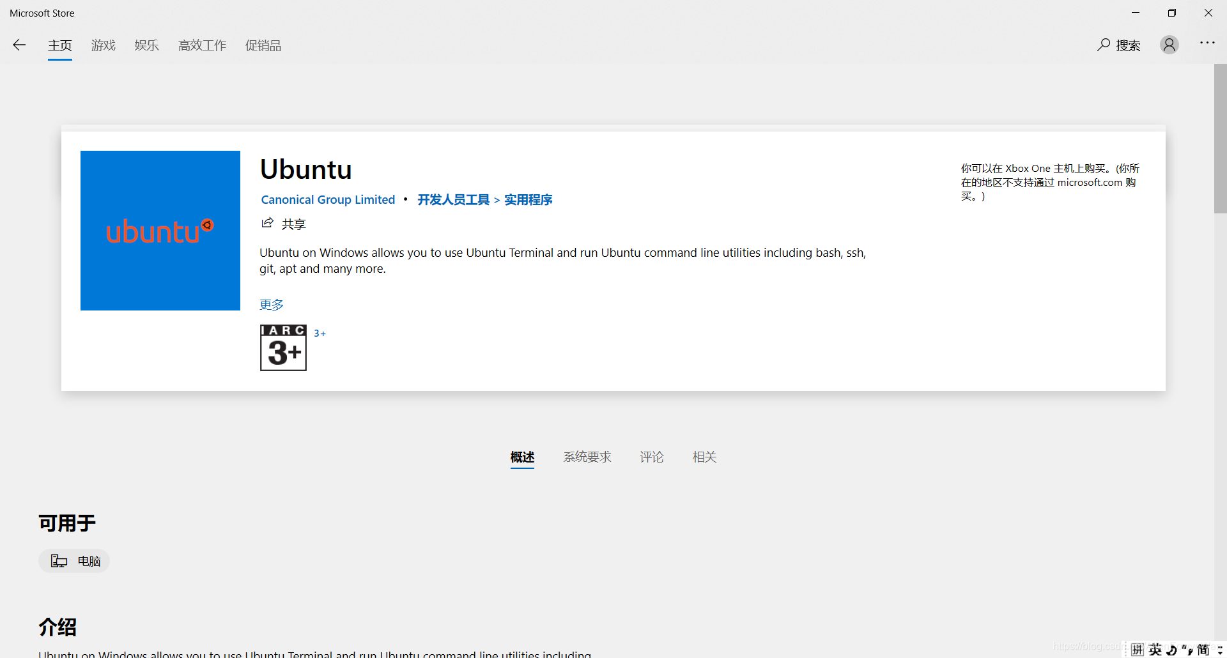Expand description with 更多 link

(272, 305)
